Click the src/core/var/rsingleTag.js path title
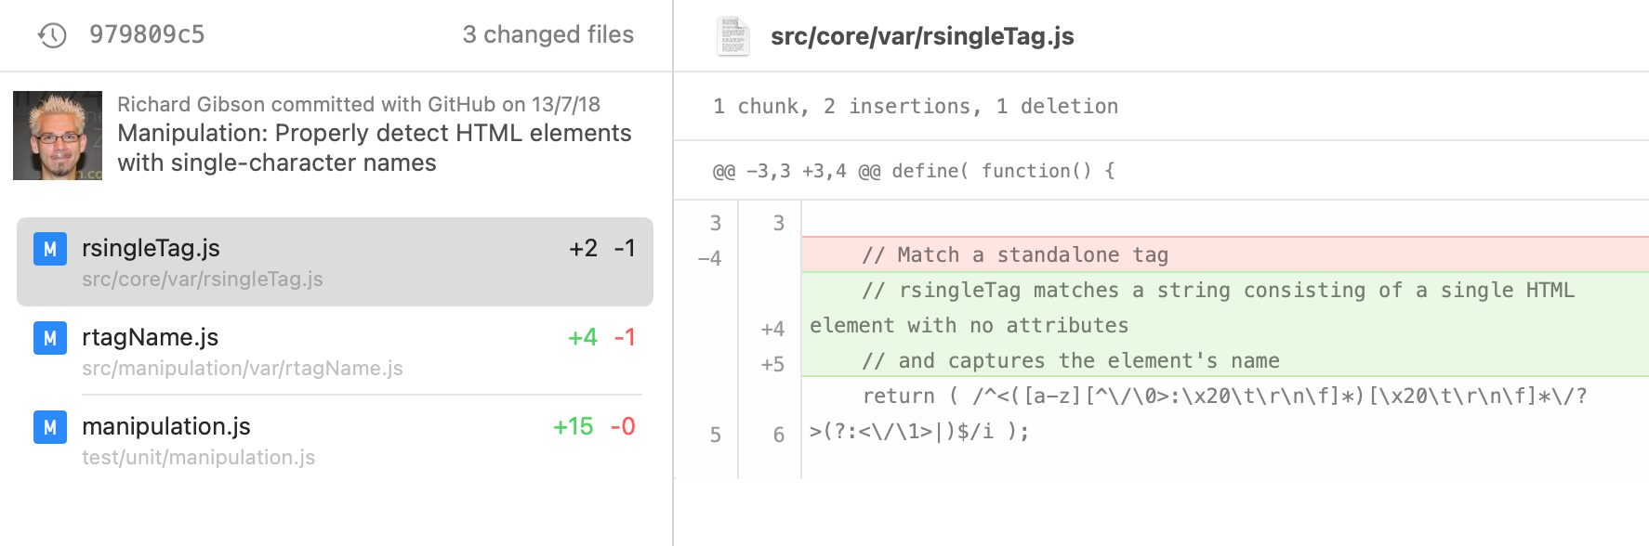This screenshot has width=1649, height=546. (x=922, y=36)
